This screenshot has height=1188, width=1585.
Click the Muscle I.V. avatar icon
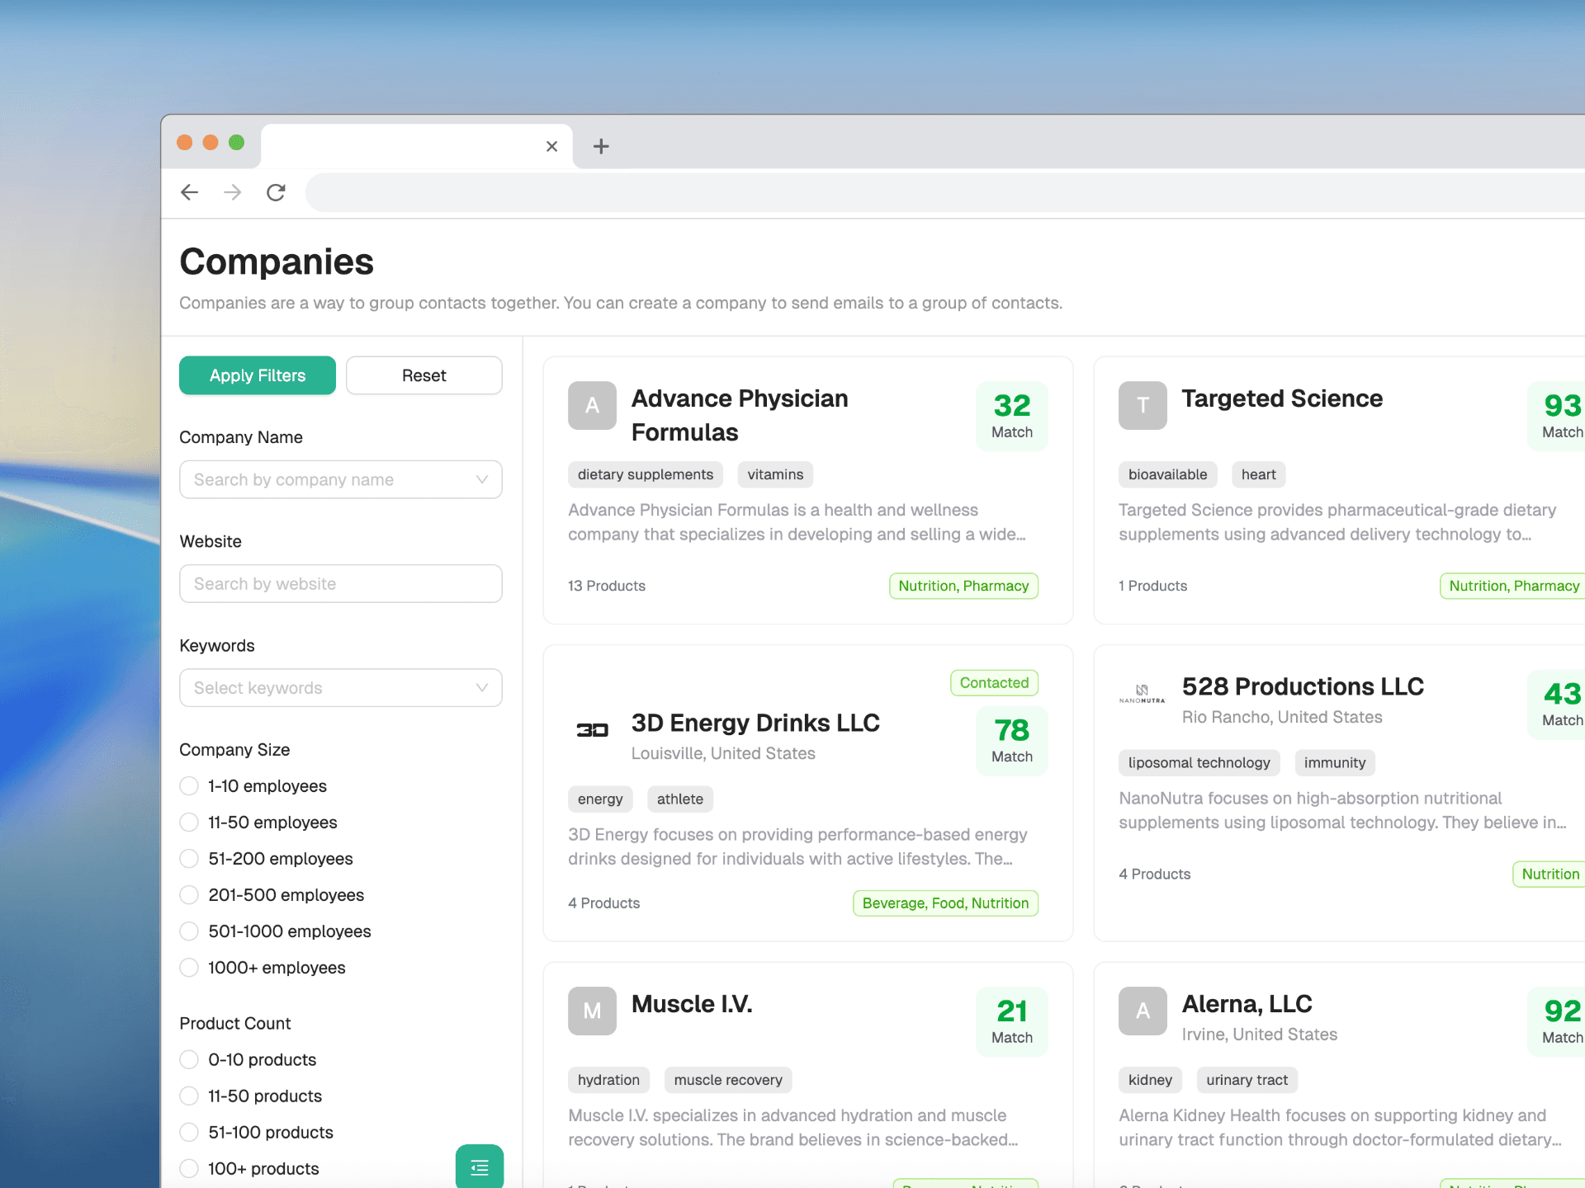coord(592,1011)
